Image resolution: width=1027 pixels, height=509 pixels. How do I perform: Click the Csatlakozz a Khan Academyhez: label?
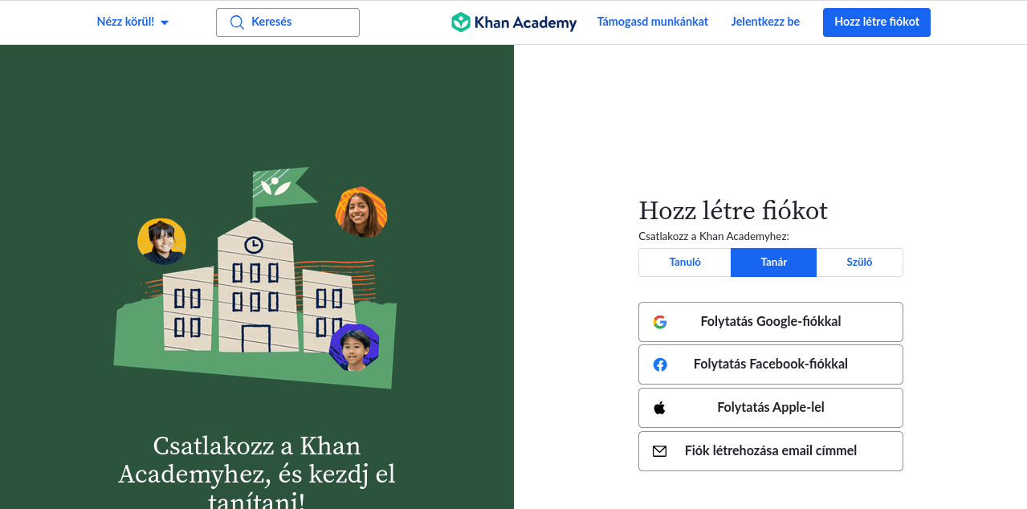[x=714, y=236]
